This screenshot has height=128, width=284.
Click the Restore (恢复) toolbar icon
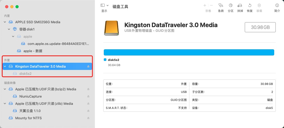[250, 5]
